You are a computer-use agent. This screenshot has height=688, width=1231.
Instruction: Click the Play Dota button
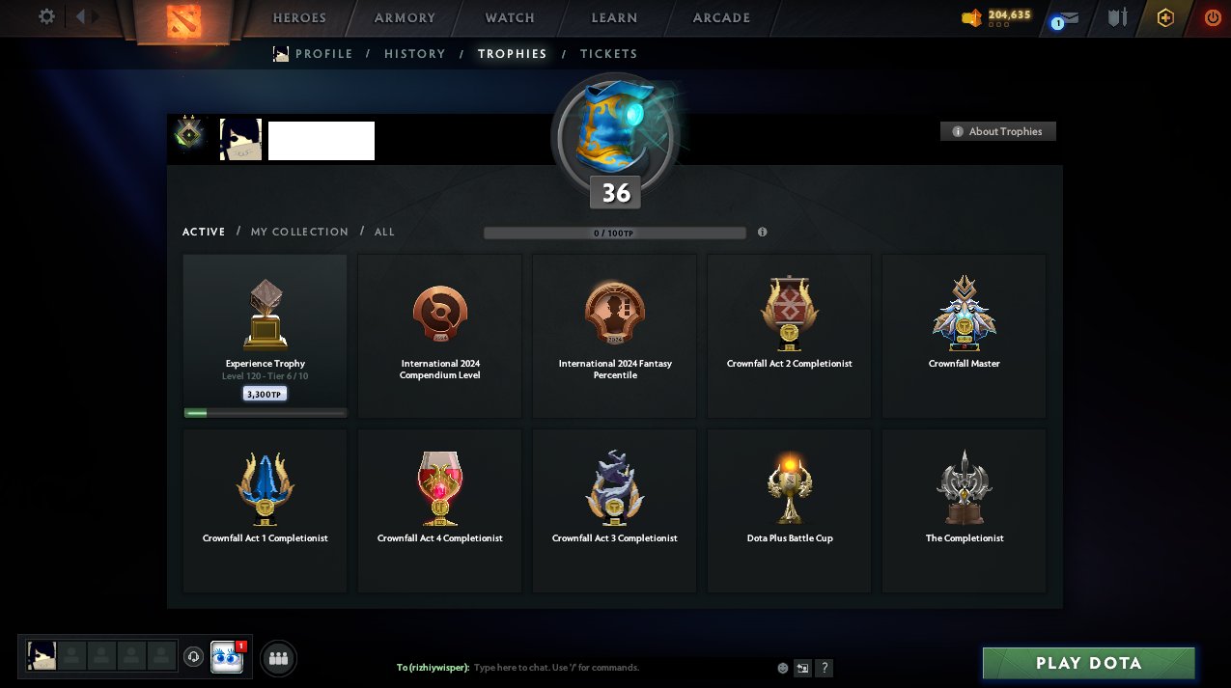click(x=1089, y=663)
